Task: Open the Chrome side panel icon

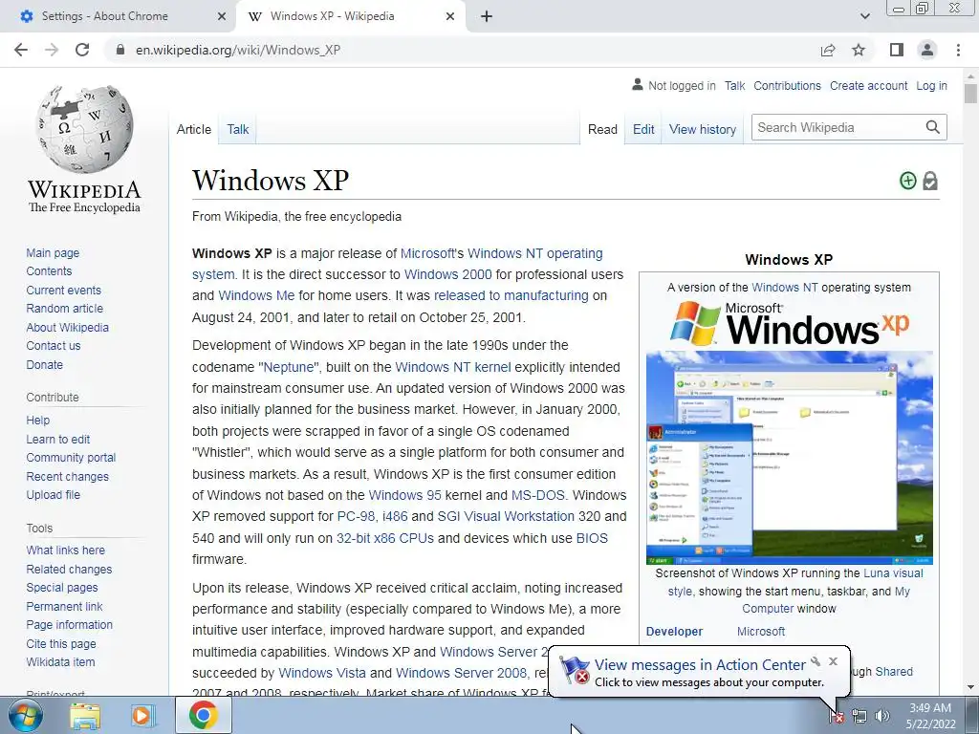Action: point(897,50)
